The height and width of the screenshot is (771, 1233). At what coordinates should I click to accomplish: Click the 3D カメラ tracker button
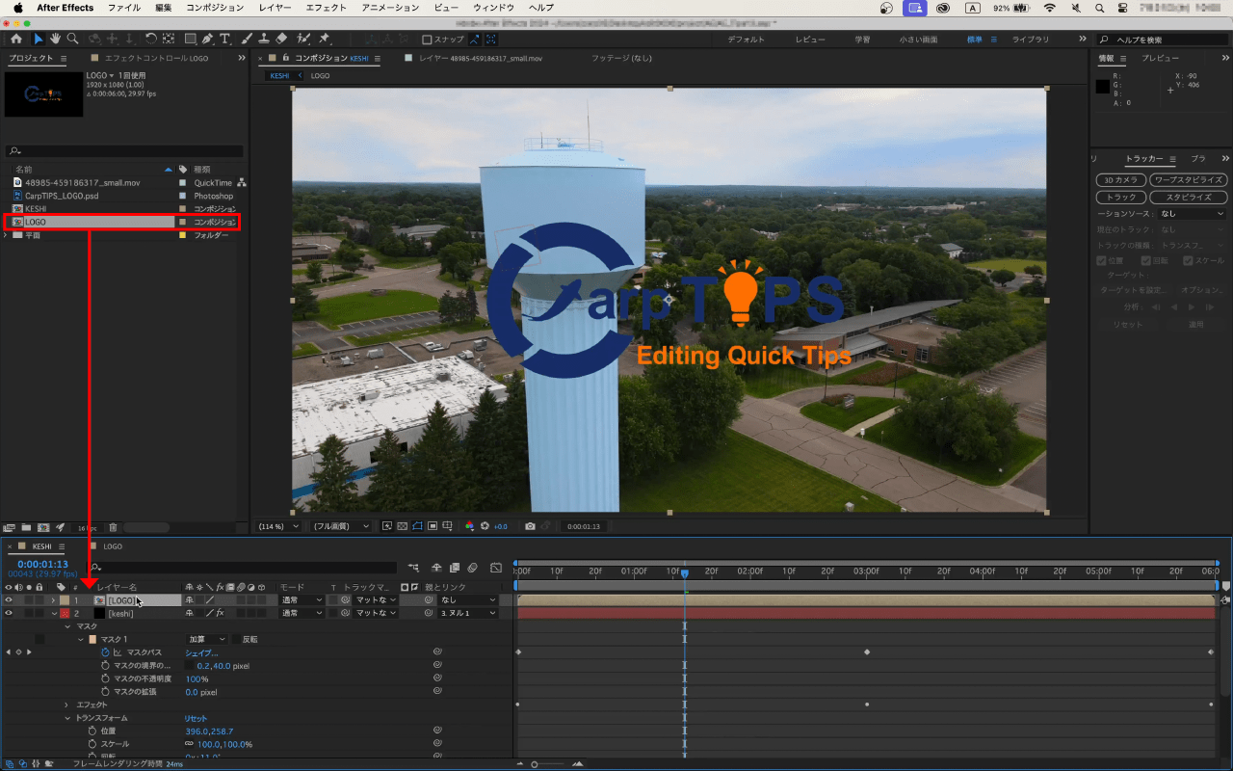[x=1121, y=179]
